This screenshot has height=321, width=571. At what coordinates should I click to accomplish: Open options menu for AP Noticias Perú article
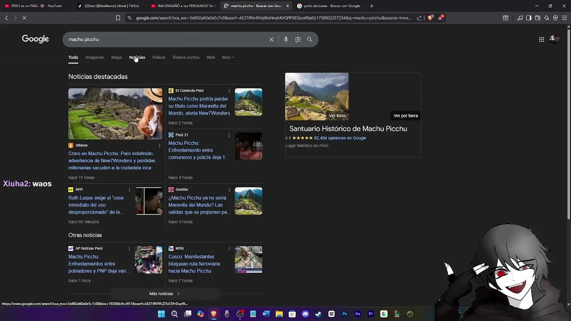129,249
